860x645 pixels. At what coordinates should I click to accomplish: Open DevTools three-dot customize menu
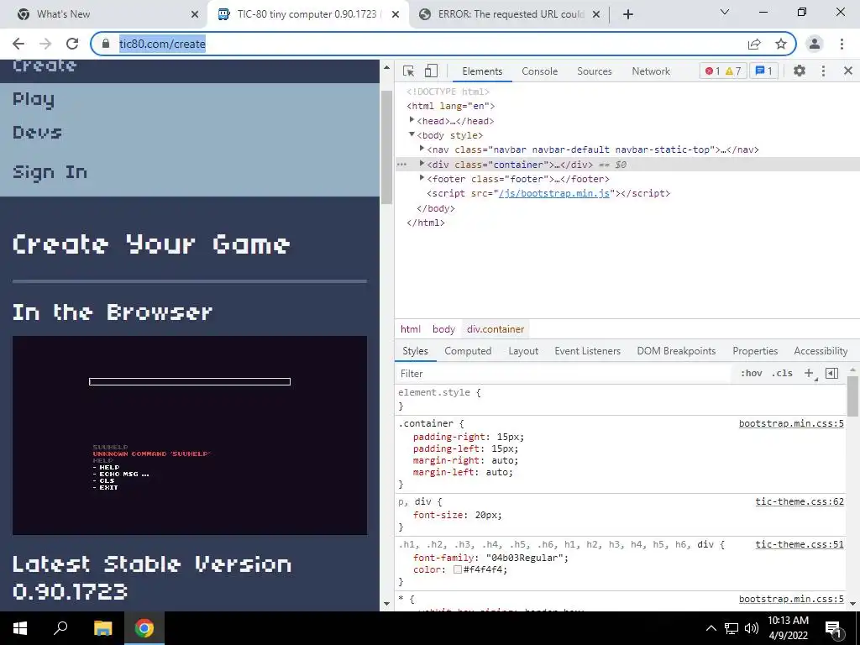click(823, 71)
